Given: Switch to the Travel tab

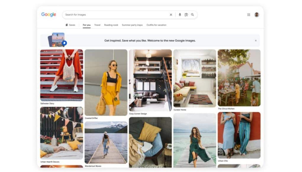Looking at the screenshot, I should pos(97,25).
